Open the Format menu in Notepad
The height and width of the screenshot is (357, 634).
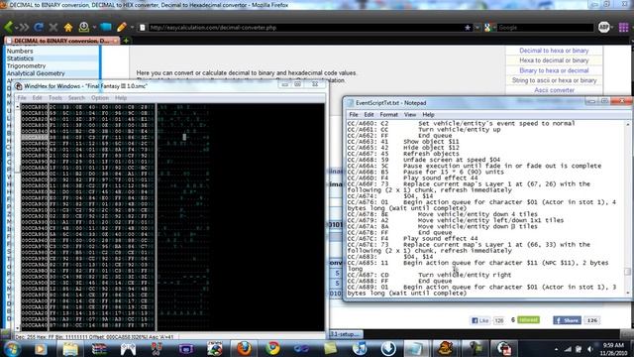coord(388,115)
